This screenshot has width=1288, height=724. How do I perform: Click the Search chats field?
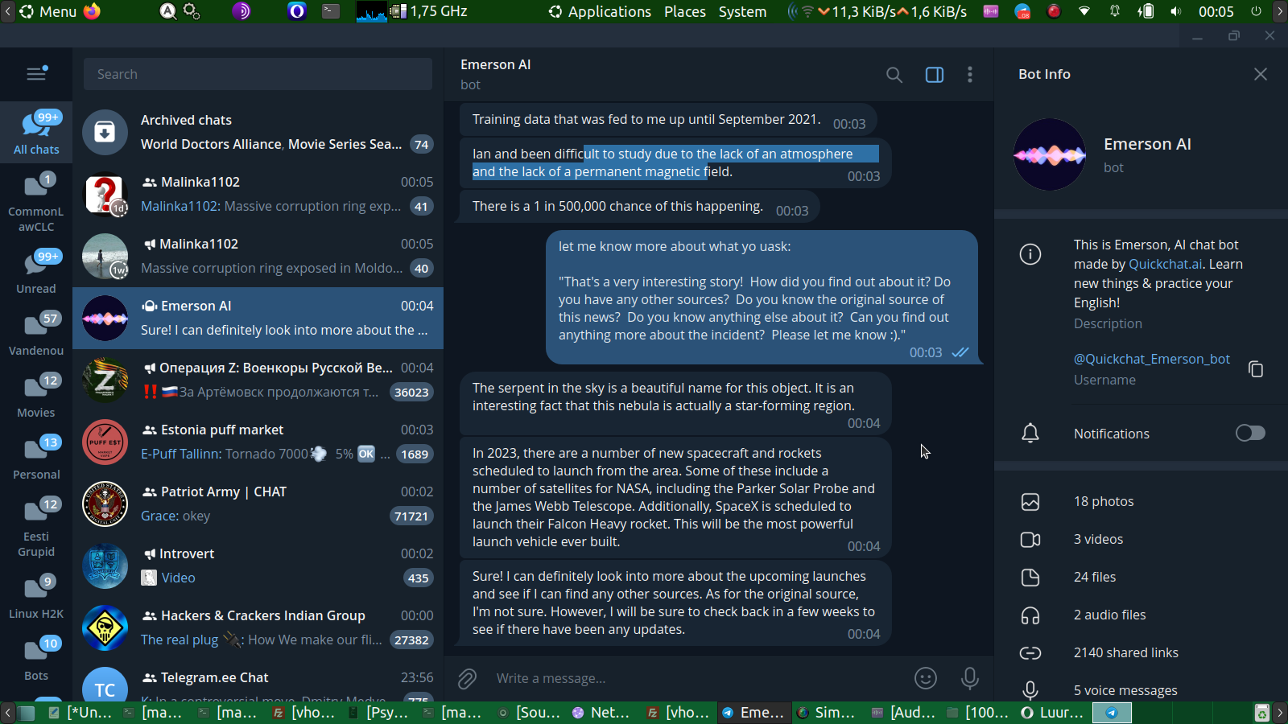click(x=258, y=74)
